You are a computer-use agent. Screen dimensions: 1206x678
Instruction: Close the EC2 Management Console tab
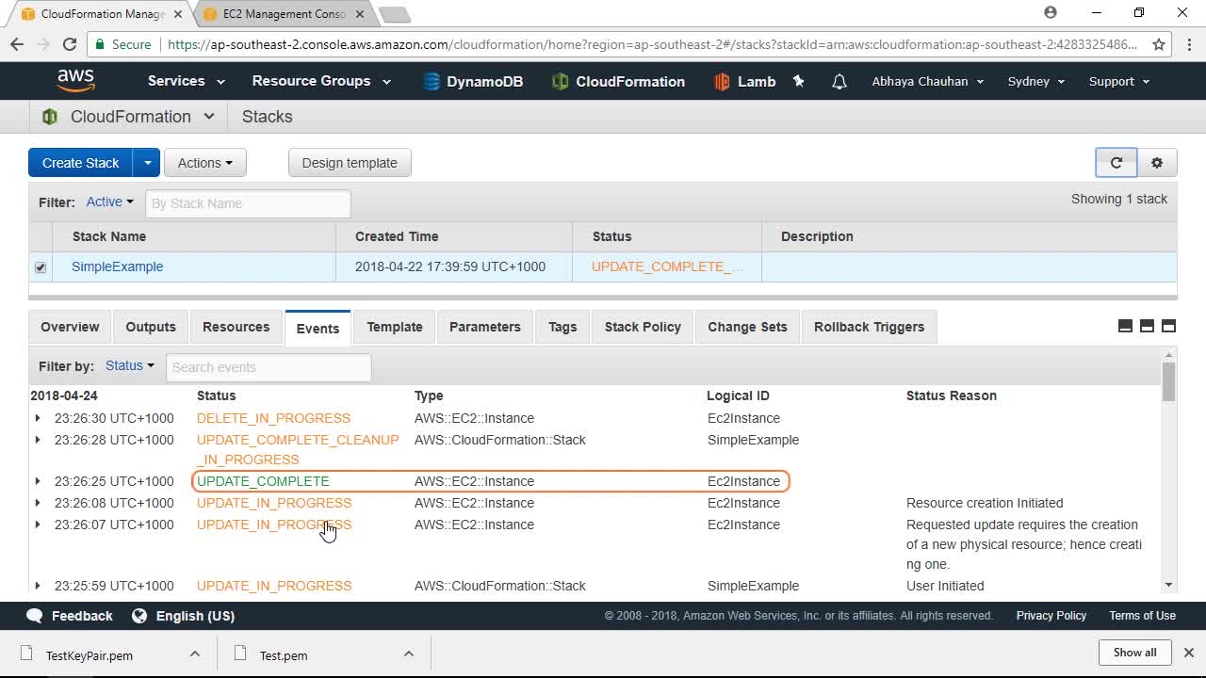(361, 14)
